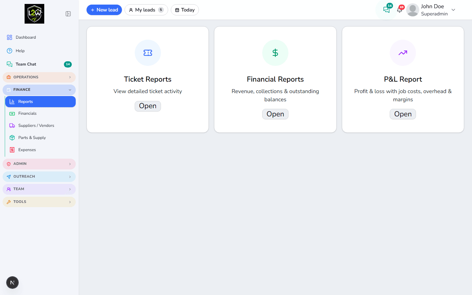Open Team Chat from the sidebar

tap(39, 64)
